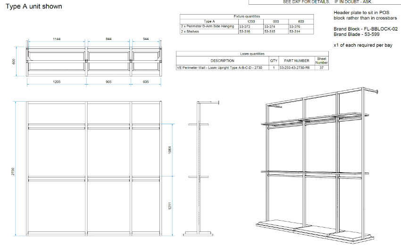Click the "SEE DXF FOR DETAILS" note
This screenshot has width=401, height=247.
point(306,2)
